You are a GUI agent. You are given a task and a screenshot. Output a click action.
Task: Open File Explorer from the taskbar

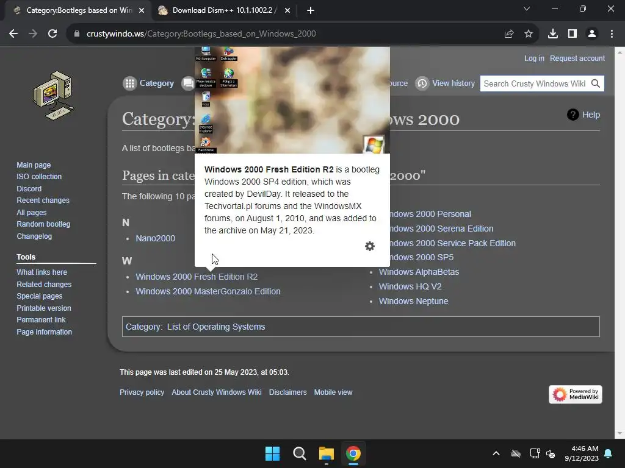[x=327, y=453]
